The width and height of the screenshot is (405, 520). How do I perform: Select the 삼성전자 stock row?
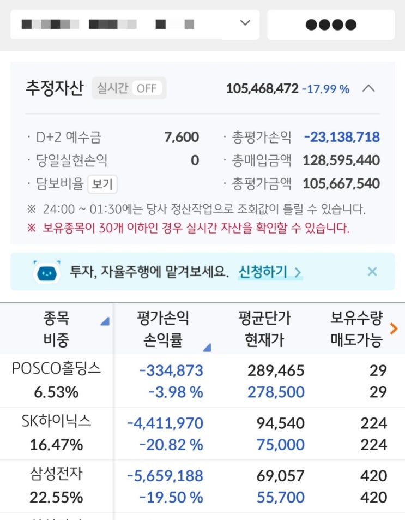[x=203, y=486]
